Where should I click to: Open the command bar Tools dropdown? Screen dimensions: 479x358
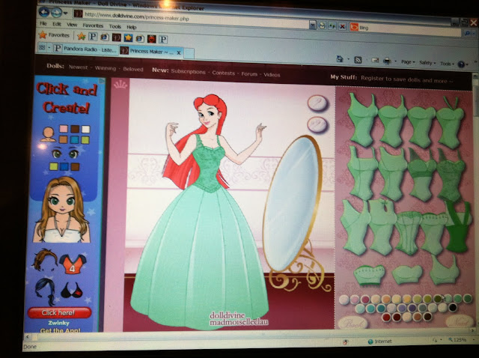pyautogui.click(x=446, y=64)
